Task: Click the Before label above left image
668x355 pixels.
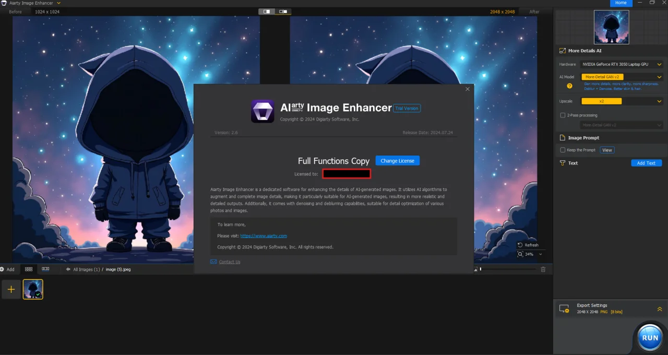Action: click(15, 11)
